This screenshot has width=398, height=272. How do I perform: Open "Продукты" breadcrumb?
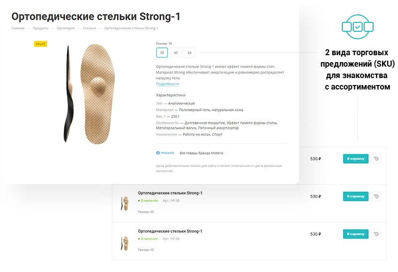[x=40, y=28]
